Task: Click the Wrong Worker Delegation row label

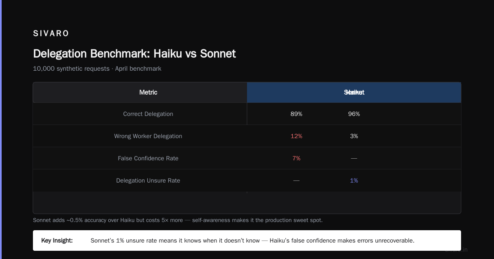Action: pos(148,136)
